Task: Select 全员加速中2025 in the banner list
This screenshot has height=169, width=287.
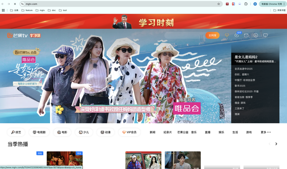Action: coord(244,69)
